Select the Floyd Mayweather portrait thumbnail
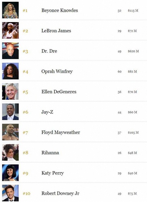The height and width of the screenshot is (203, 147). [x=10, y=132]
